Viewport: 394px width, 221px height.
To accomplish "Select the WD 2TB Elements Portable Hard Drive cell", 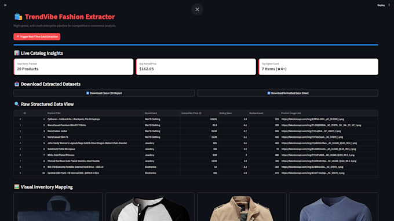I will pyautogui.click(x=94, y=167).
